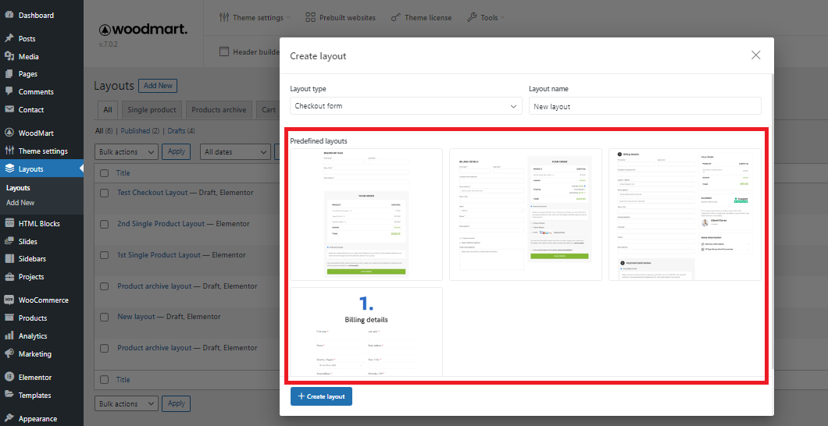The height and width of the screenshot is (426, 828).
Task: Click the Slides icon in sidebar
Action: tap(9, 241)
